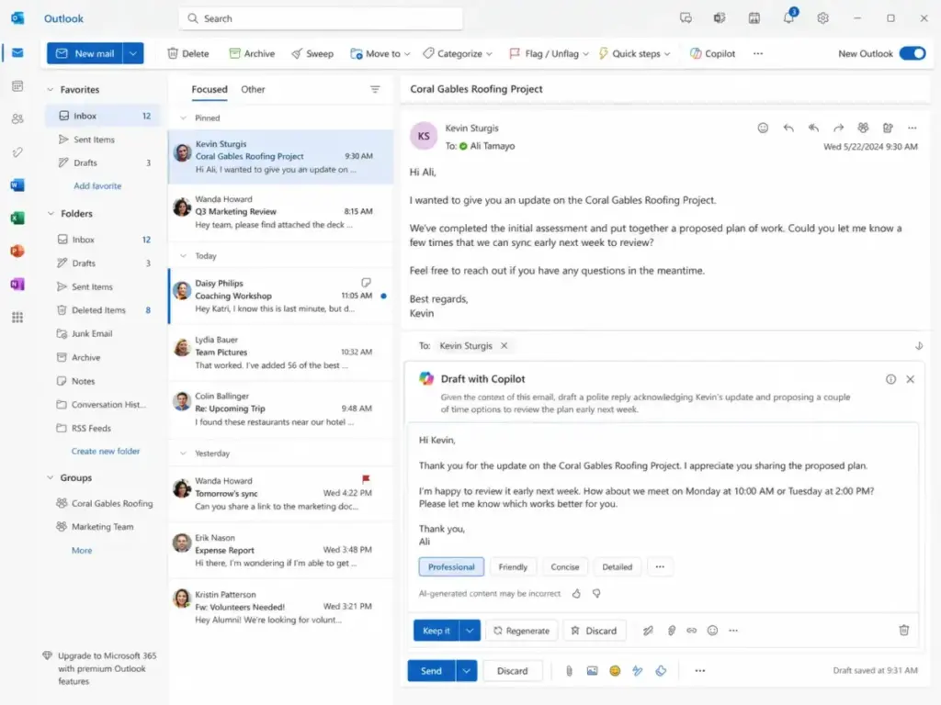Open My Day calendar icon in title bar
This screenshot has width=941, height=705.
pos(754,18)
